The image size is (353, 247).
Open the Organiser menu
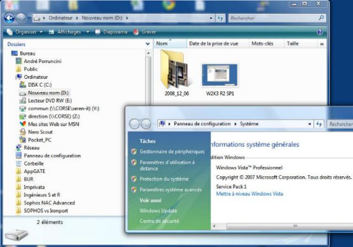[25, 32]
